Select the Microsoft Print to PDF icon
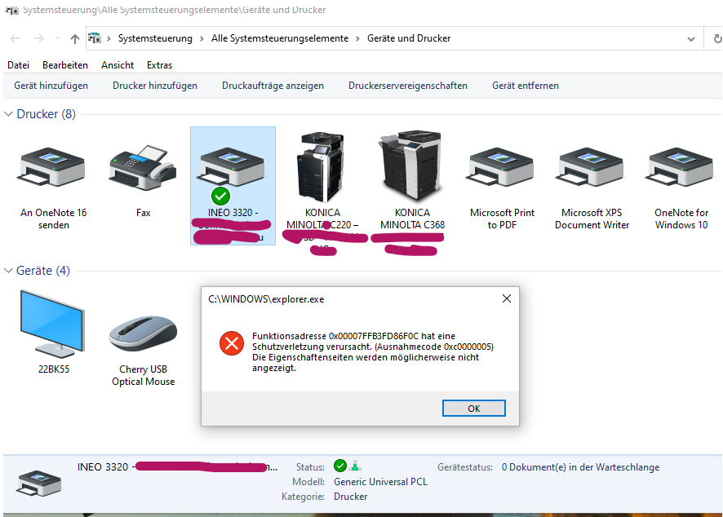The width and height of the screenshot is (723, 517). point(502,167)
